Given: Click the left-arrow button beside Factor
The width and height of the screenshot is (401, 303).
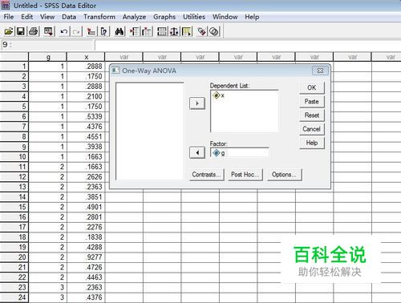Looking at the screenshot, I should (197, 153).
